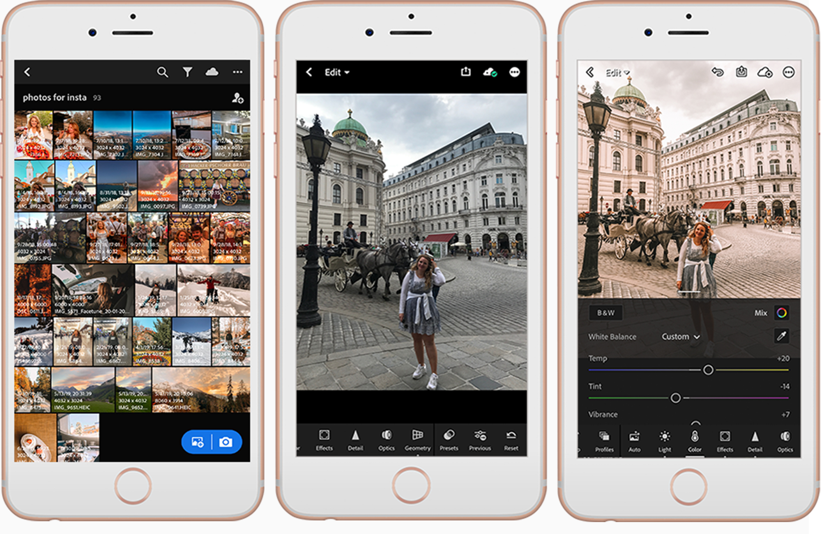This screenshot has width=831, height=534.
Task: Tap the add people share icon
Action: (x=237, y=98)
